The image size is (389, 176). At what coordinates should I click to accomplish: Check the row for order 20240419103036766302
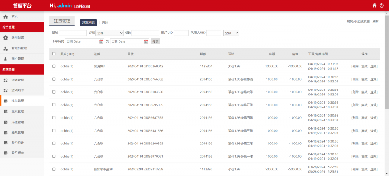(x=54, y=79)
